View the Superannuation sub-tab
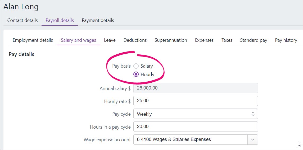Image resolution: width=303 pixels, height=150 pixels. coord(171,40)
